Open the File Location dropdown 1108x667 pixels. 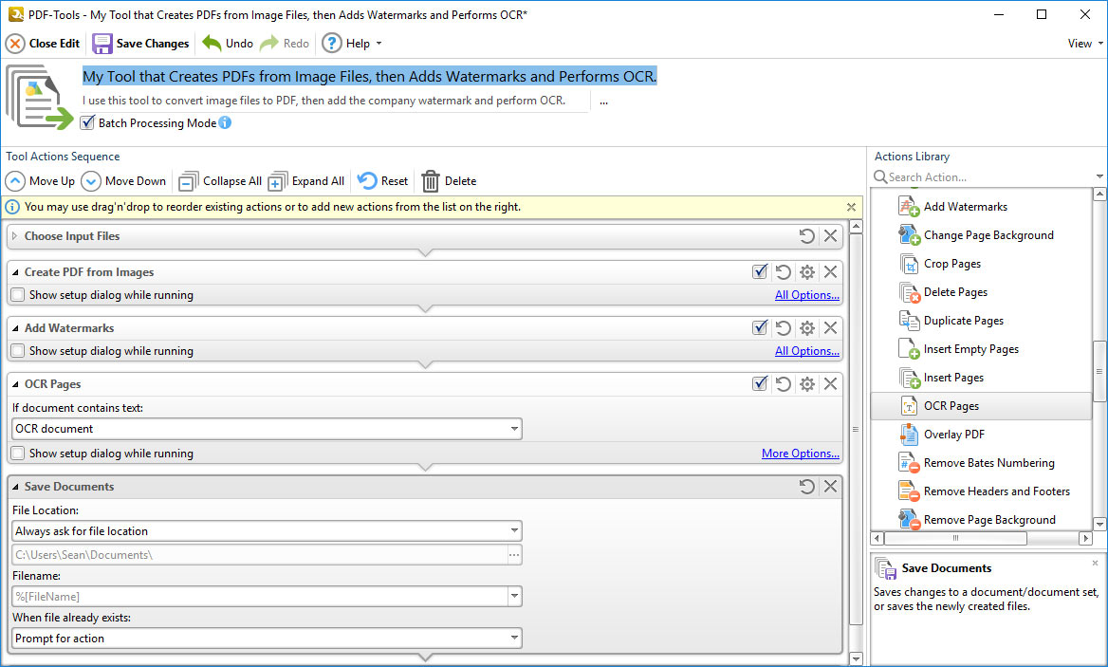[x=514, y=531]
